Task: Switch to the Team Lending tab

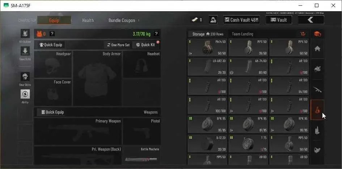Action: (x=242, y=34)
